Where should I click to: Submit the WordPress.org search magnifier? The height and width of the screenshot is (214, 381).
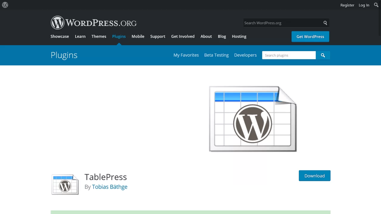tap(325, 23)
